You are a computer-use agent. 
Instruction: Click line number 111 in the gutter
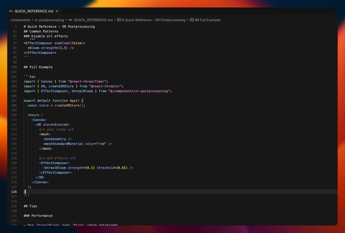(14, 120)
